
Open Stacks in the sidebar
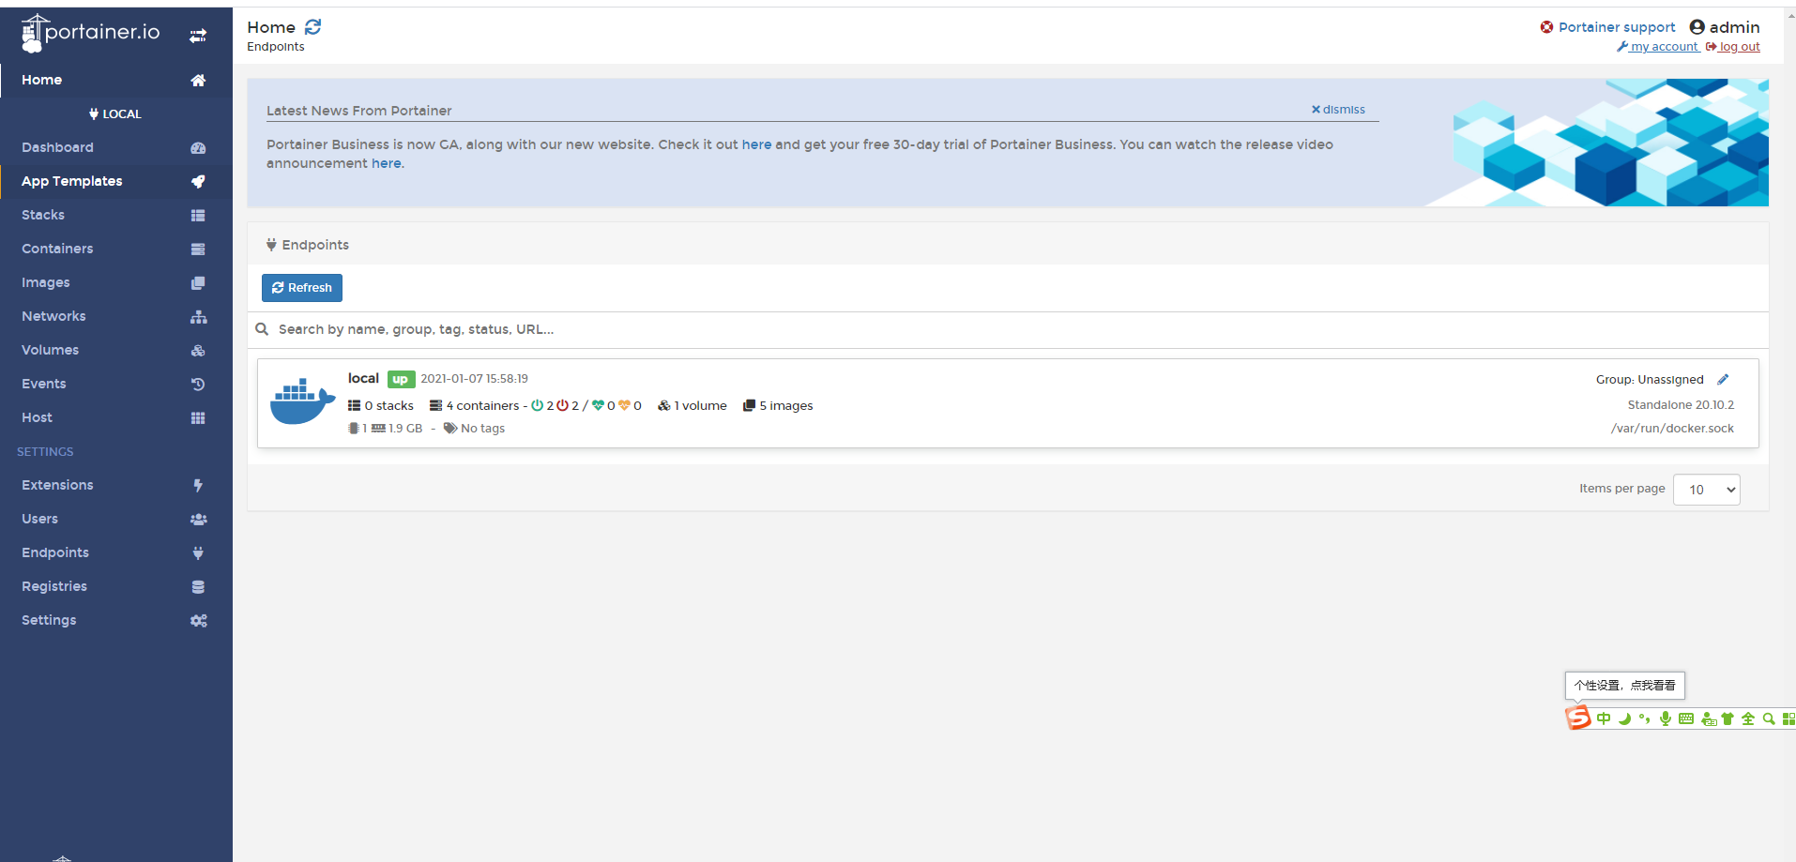coord(116,216)
